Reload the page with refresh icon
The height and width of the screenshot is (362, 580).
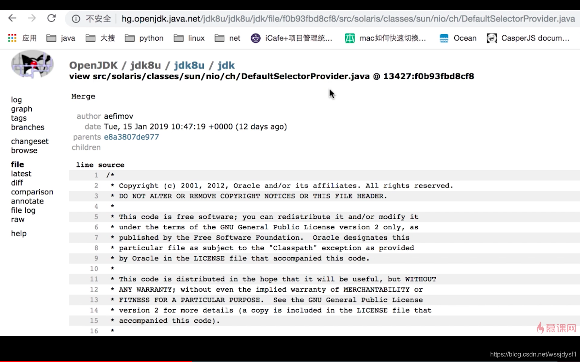click(x=52, y=18)
